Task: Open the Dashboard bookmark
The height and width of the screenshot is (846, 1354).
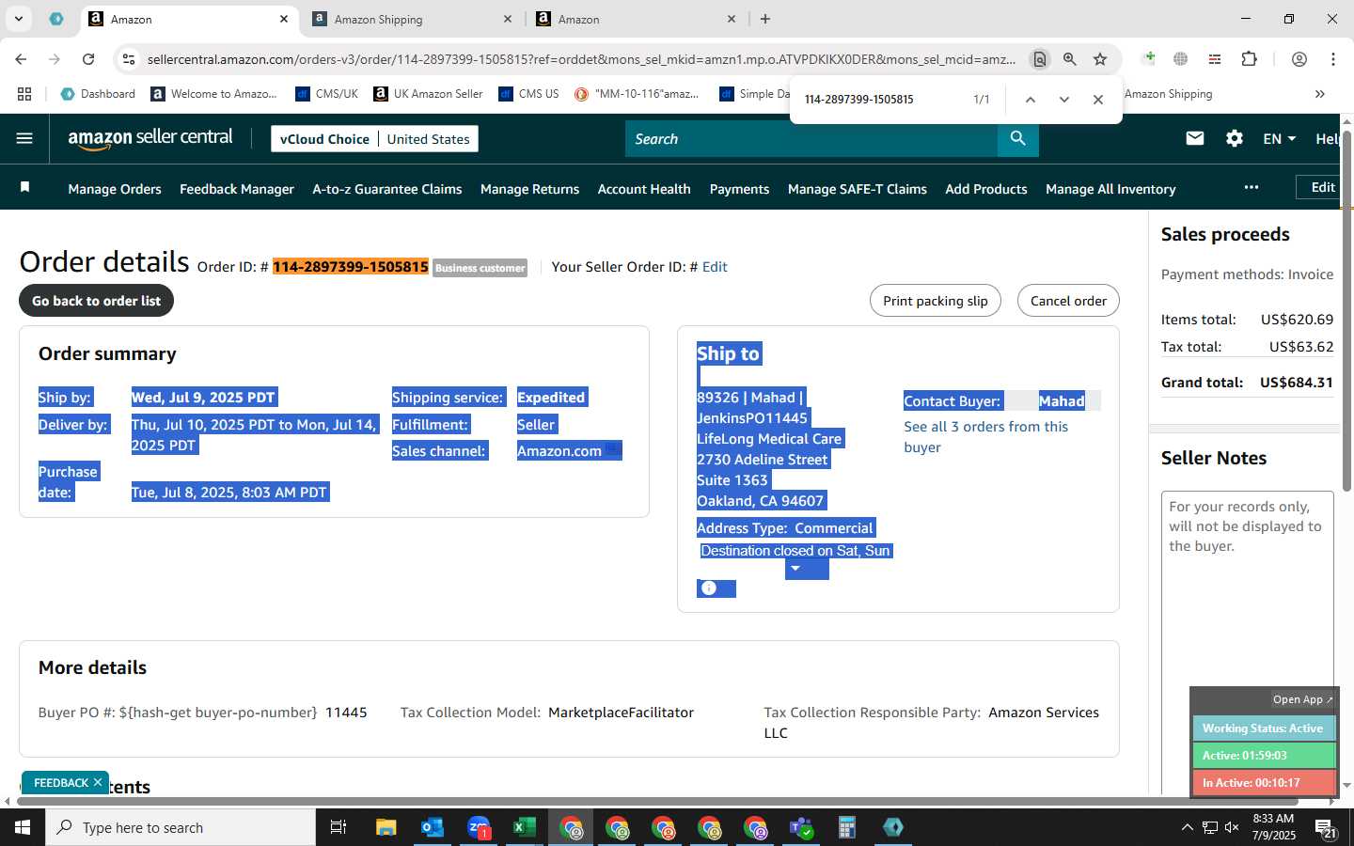Action: coord(98,94)
